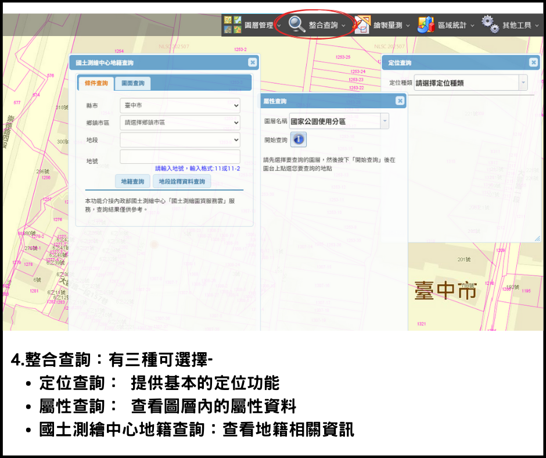The image size is (546, 458).
Task: Close the 定位查詢 panel
Action: pyautogui.click(x=533, y=63)
